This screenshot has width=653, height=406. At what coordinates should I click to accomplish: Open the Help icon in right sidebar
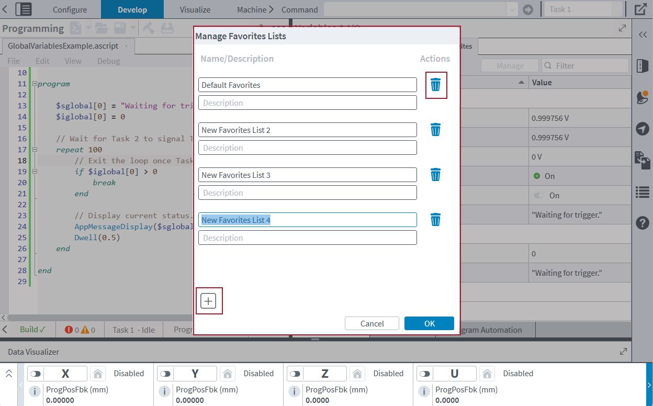(x=642, y=223)
